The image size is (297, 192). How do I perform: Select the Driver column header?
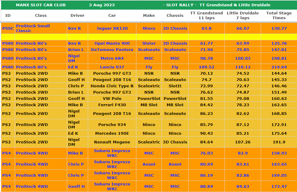(77, 16)
